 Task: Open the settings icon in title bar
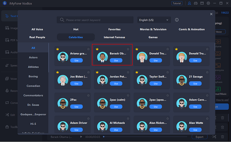(208, 3)
